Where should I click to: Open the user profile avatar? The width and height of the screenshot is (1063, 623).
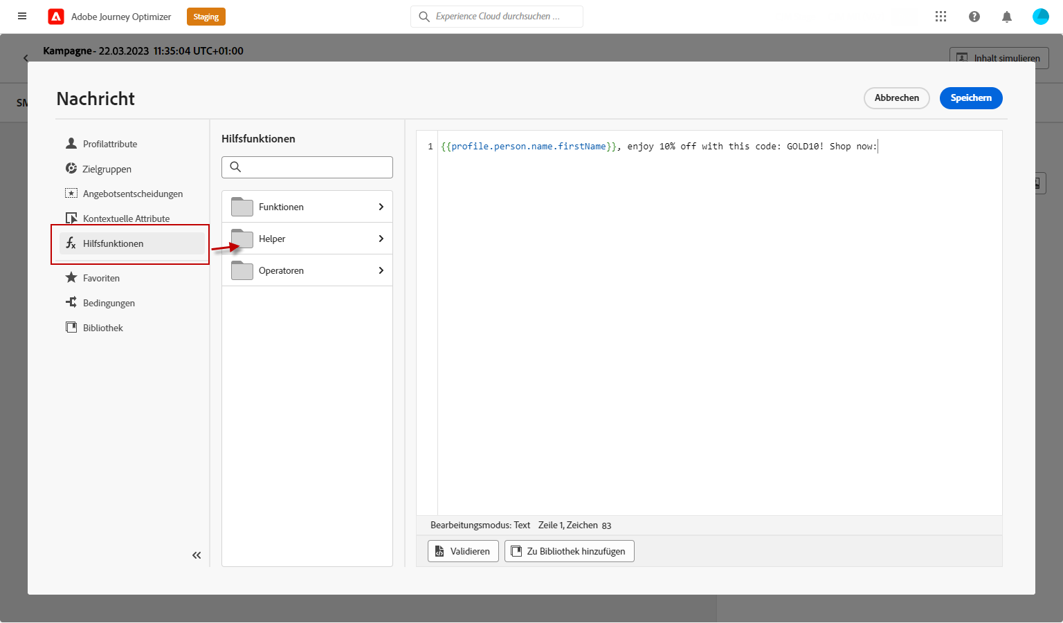tap(1041, 17)
